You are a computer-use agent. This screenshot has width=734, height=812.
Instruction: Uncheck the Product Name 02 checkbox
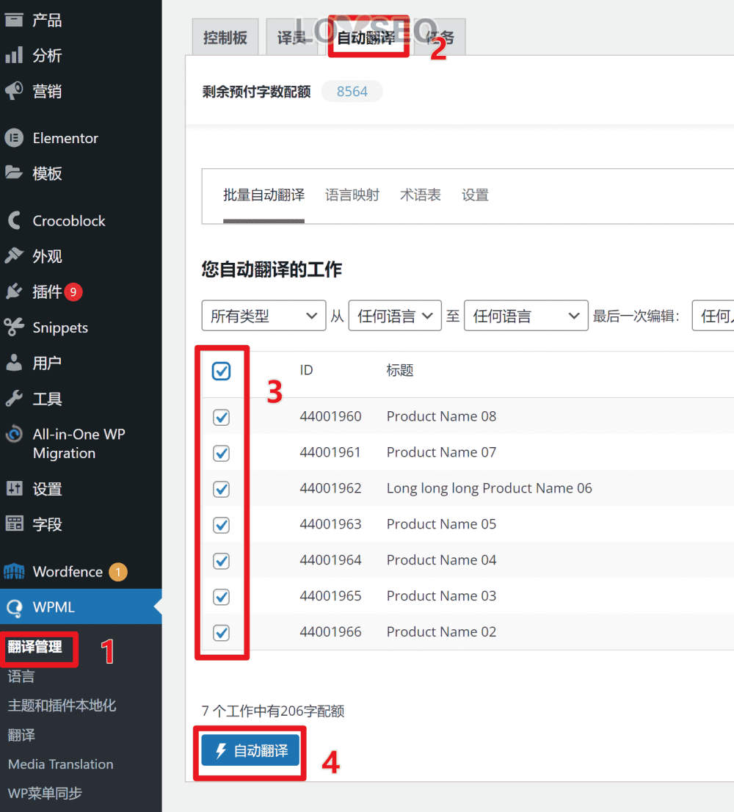[x=222, y=632]
